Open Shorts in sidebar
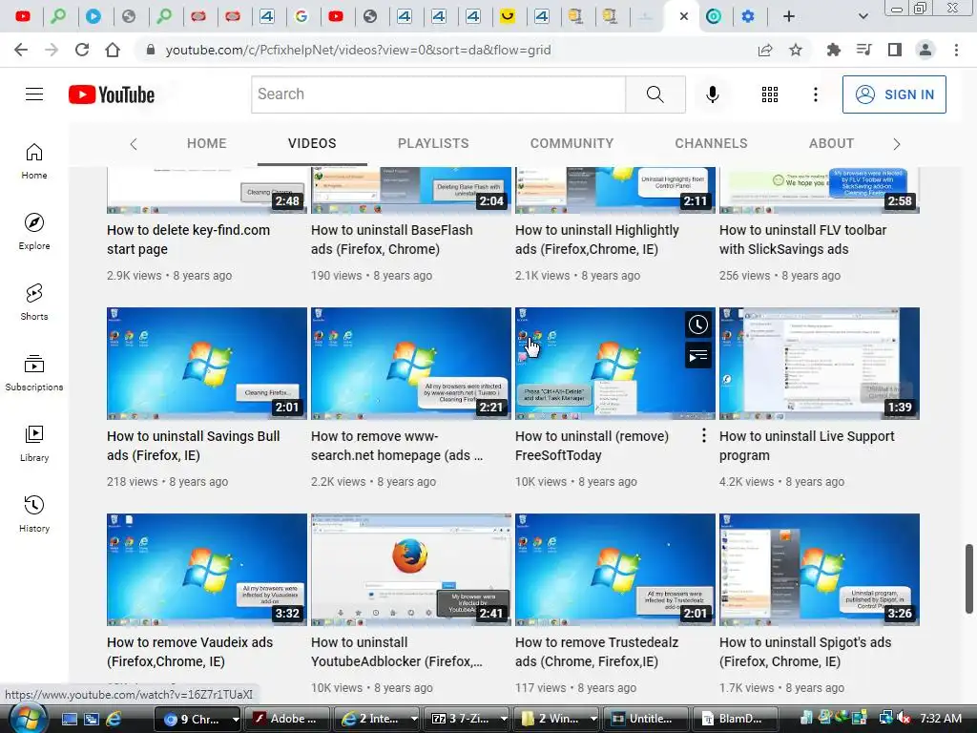 point(34,303)
